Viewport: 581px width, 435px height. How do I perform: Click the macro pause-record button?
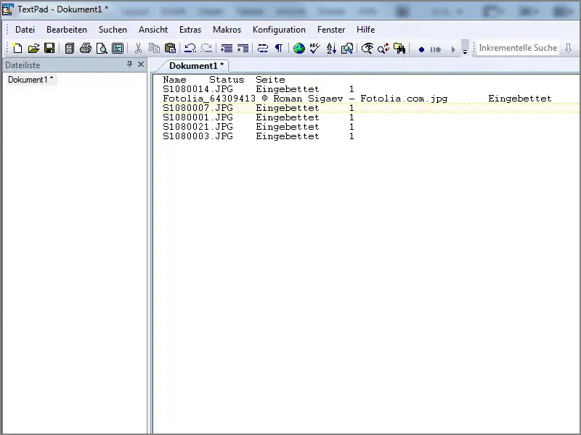pyautogui.click(x=436, y=49)
